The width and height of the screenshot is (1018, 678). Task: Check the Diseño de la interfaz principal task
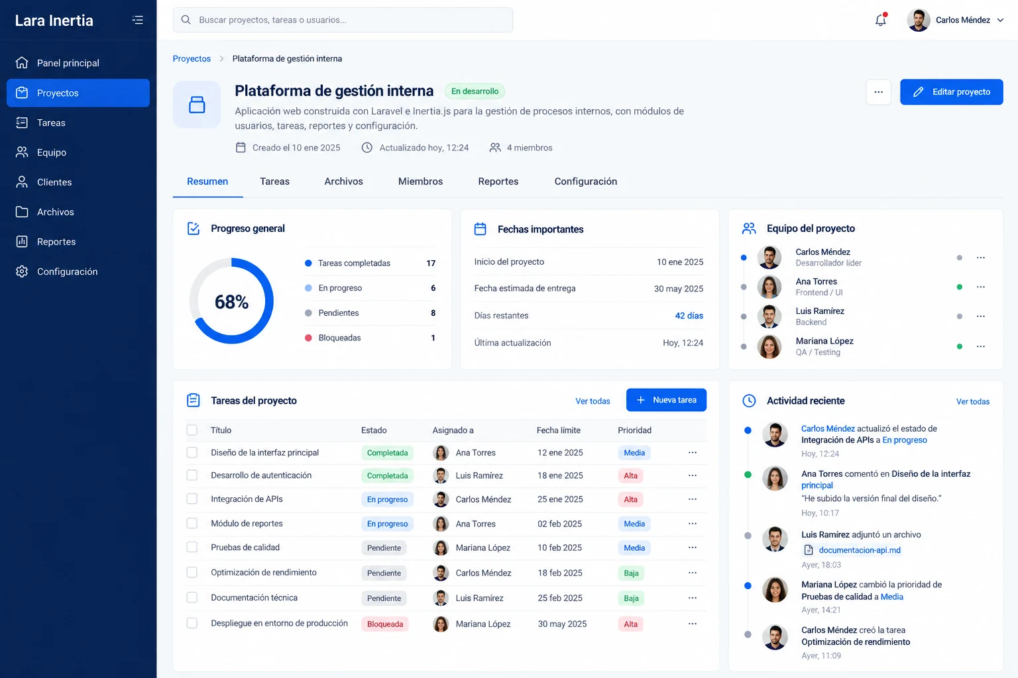(192, 453)
